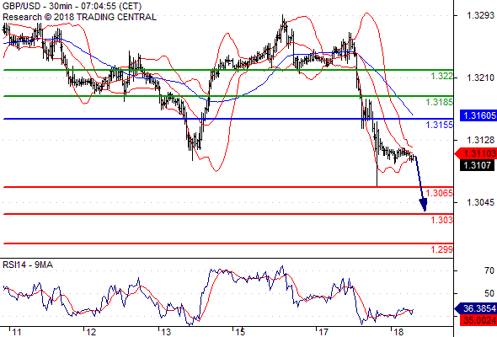
Task: Click date marker 15 on time axis
Action: [240, 332]
